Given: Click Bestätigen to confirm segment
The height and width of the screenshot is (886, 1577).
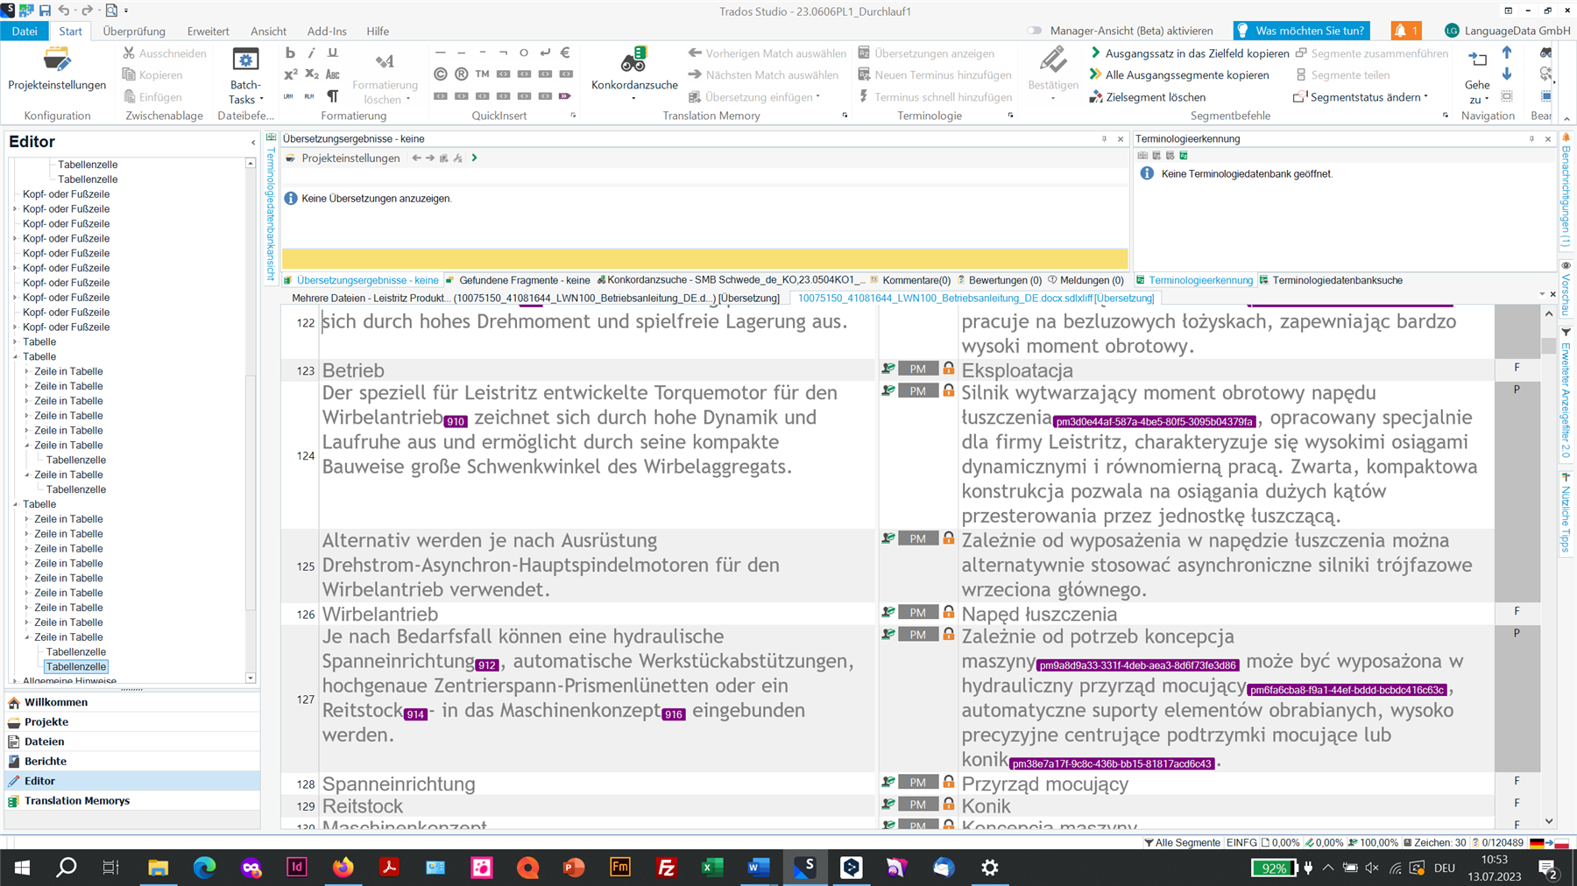Looking at the screenshot, I should click(1052, 74).
